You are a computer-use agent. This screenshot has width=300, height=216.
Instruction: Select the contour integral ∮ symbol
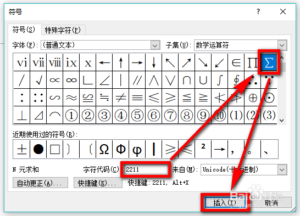tap(236, 80)
